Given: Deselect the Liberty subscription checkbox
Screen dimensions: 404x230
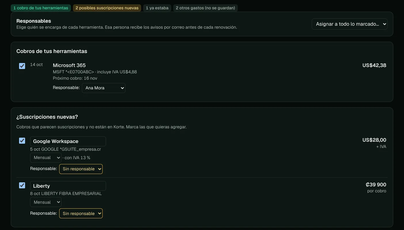Looking at the screenshot, I should tap(22, 185).
